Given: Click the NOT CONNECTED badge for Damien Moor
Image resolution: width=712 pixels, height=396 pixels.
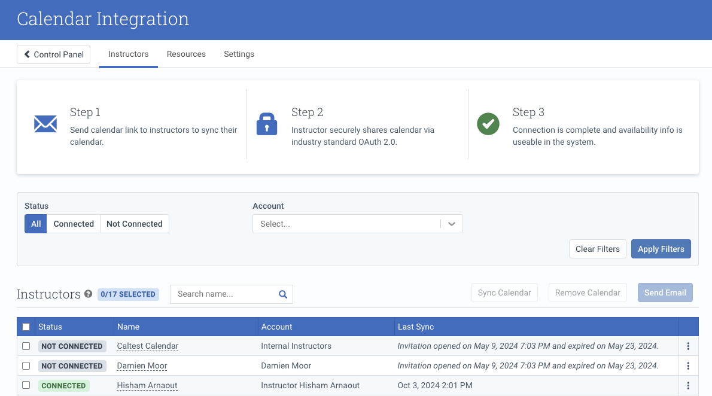Looking at the screenshot, I should [72, 366].
